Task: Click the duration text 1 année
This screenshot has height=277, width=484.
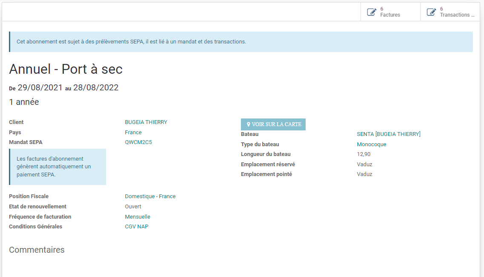Action: coord(24,102)
